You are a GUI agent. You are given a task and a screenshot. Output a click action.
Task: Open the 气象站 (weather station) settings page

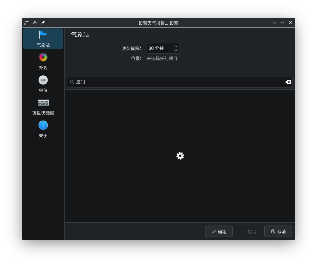coord(43,39)
